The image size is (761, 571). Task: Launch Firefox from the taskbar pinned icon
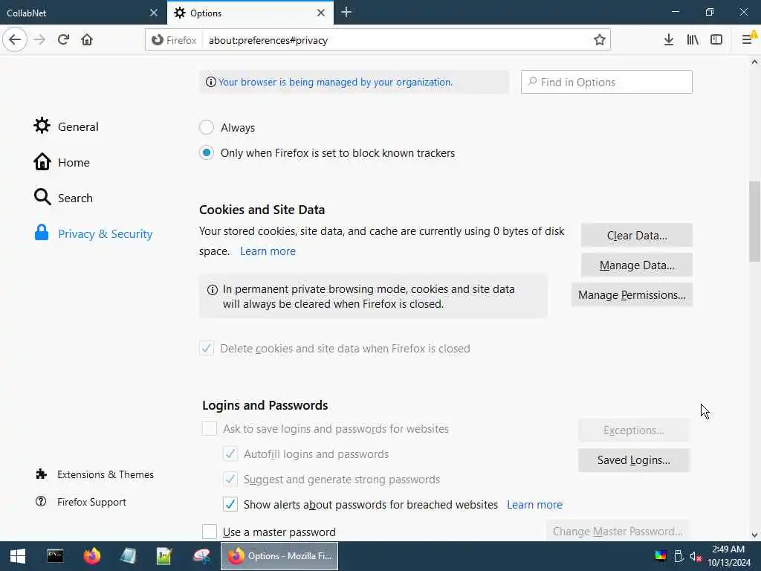91,556
